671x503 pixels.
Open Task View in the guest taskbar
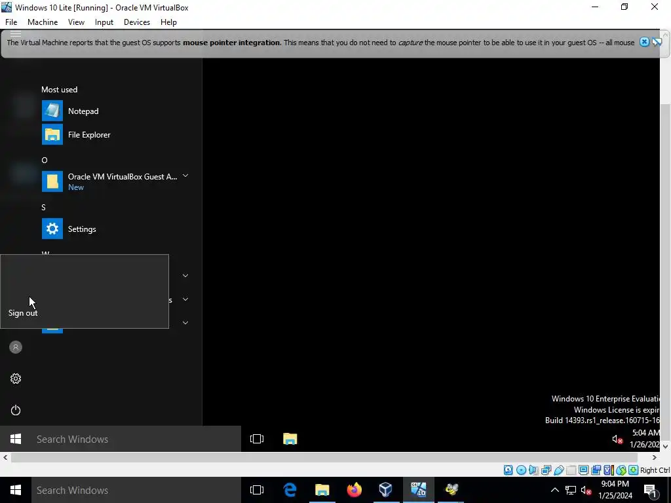257,439
